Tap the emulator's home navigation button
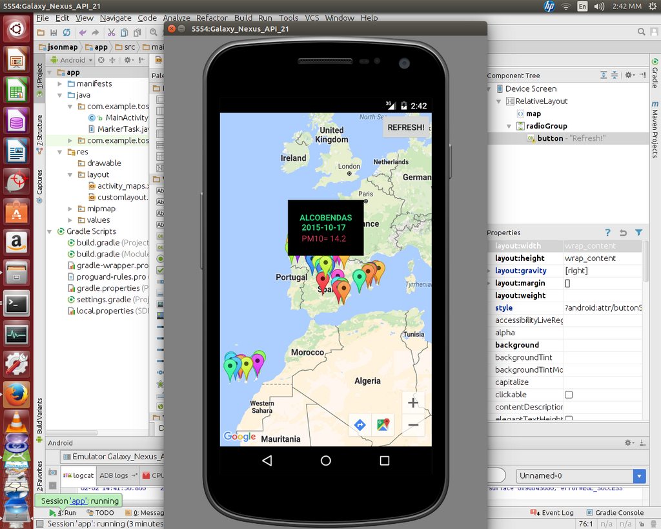Image resolution: width=661 pixels, height=529 pixels. pos(325,461)
